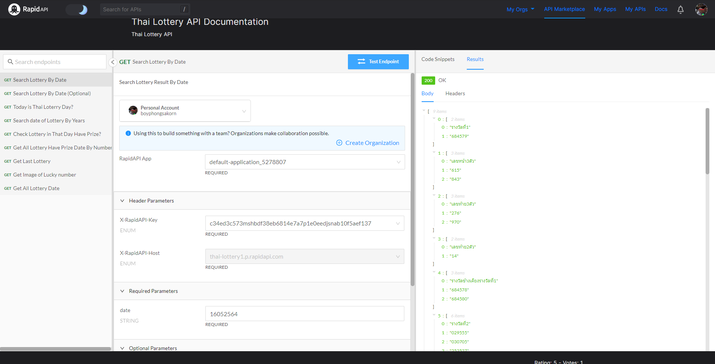Collapse Required Parameters section
Image resolution: width=715 pixels, height=364 pixels.
coord(122,291)
